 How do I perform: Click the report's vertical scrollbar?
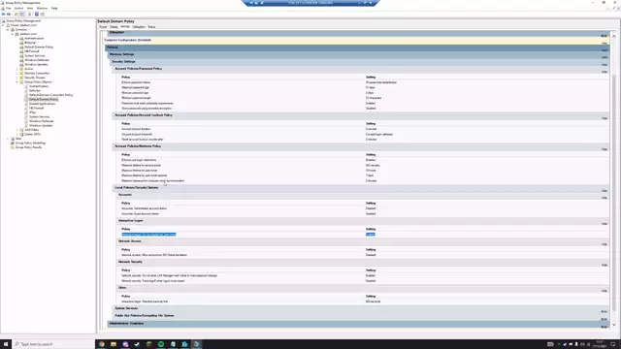pos(614,180)
